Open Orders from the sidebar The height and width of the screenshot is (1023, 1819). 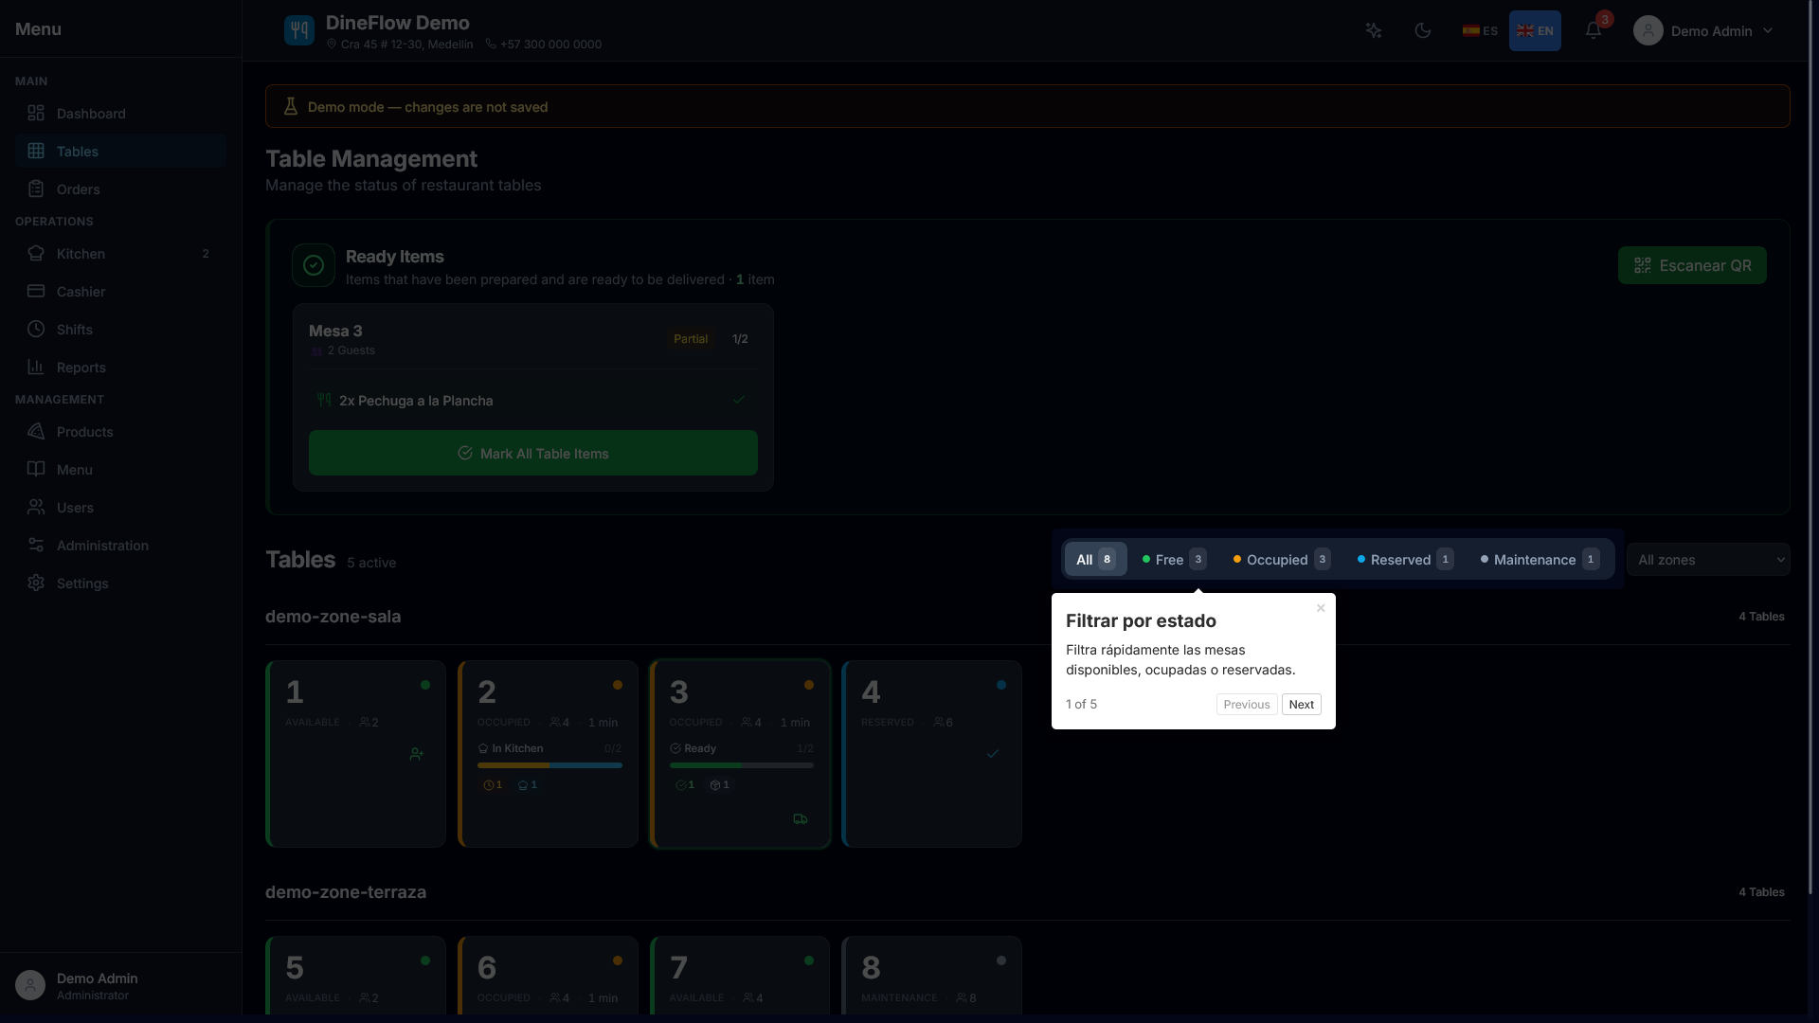pos(121,189)
